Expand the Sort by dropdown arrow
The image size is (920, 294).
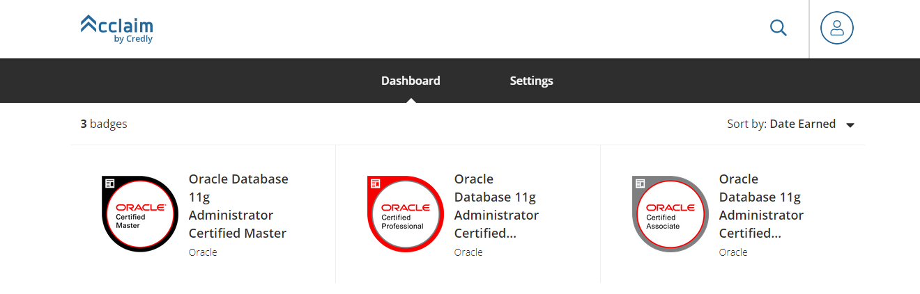pos(850,125)
